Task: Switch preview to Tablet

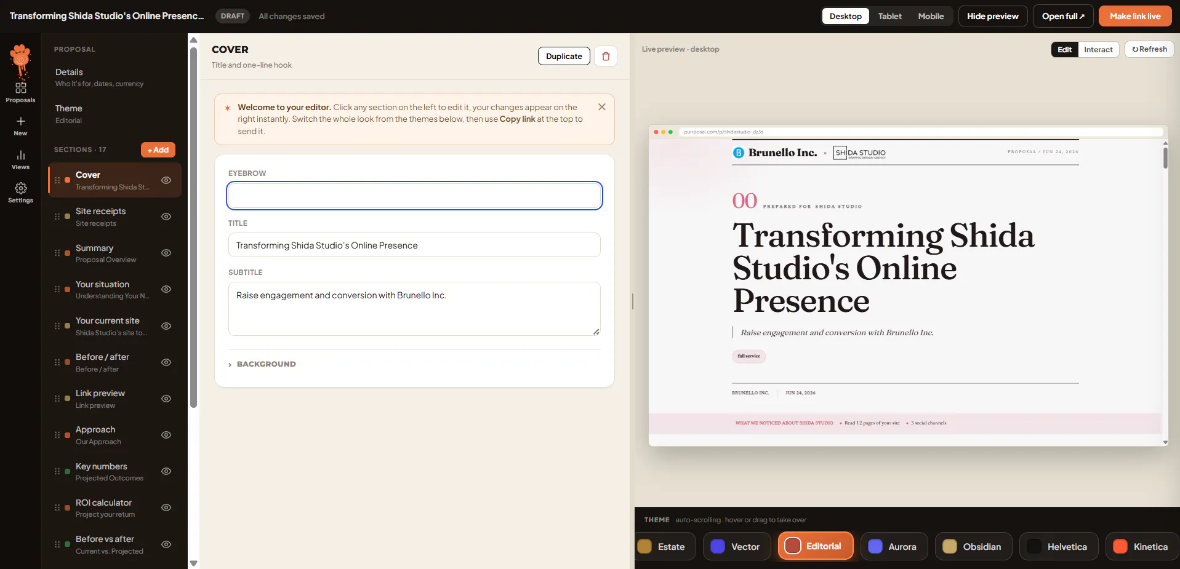Action: coord(889,16)
